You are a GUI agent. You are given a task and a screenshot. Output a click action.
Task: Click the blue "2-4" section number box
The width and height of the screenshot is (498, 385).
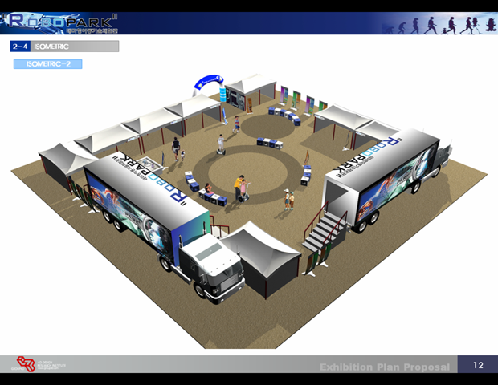tap(20, 47)
